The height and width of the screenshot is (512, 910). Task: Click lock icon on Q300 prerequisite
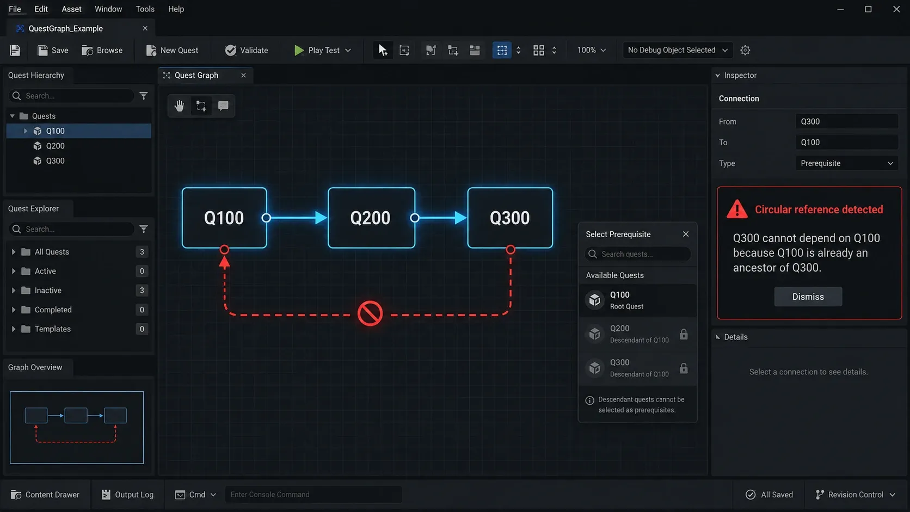click(684, 368)
